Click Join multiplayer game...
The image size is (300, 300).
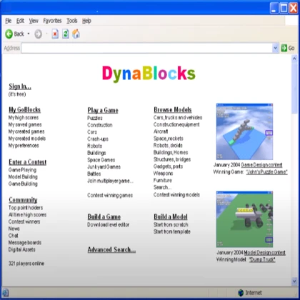click(110, 181)
